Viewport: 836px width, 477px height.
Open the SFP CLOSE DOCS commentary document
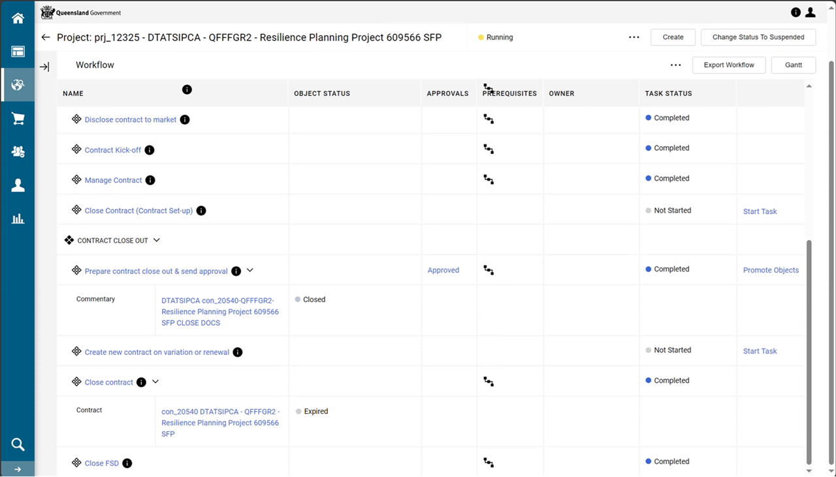(x=220, y=312)
